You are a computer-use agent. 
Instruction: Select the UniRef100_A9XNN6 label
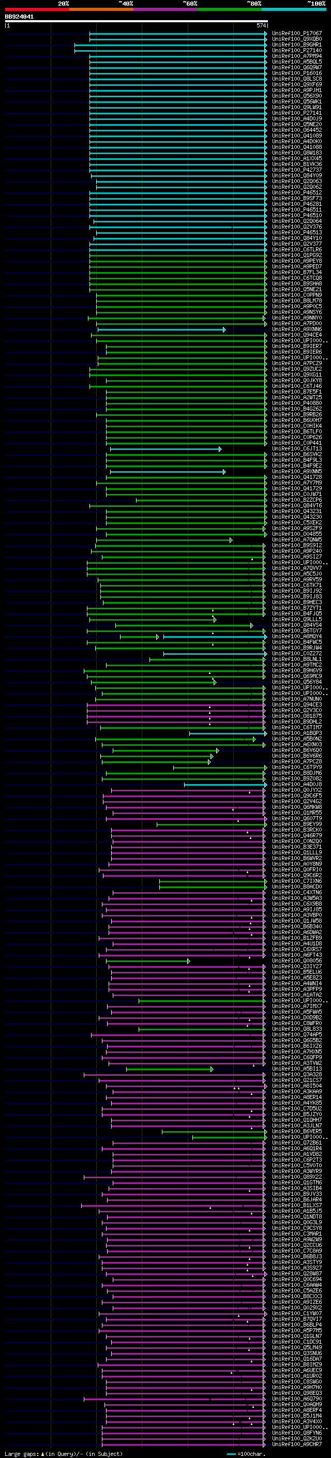297,329
